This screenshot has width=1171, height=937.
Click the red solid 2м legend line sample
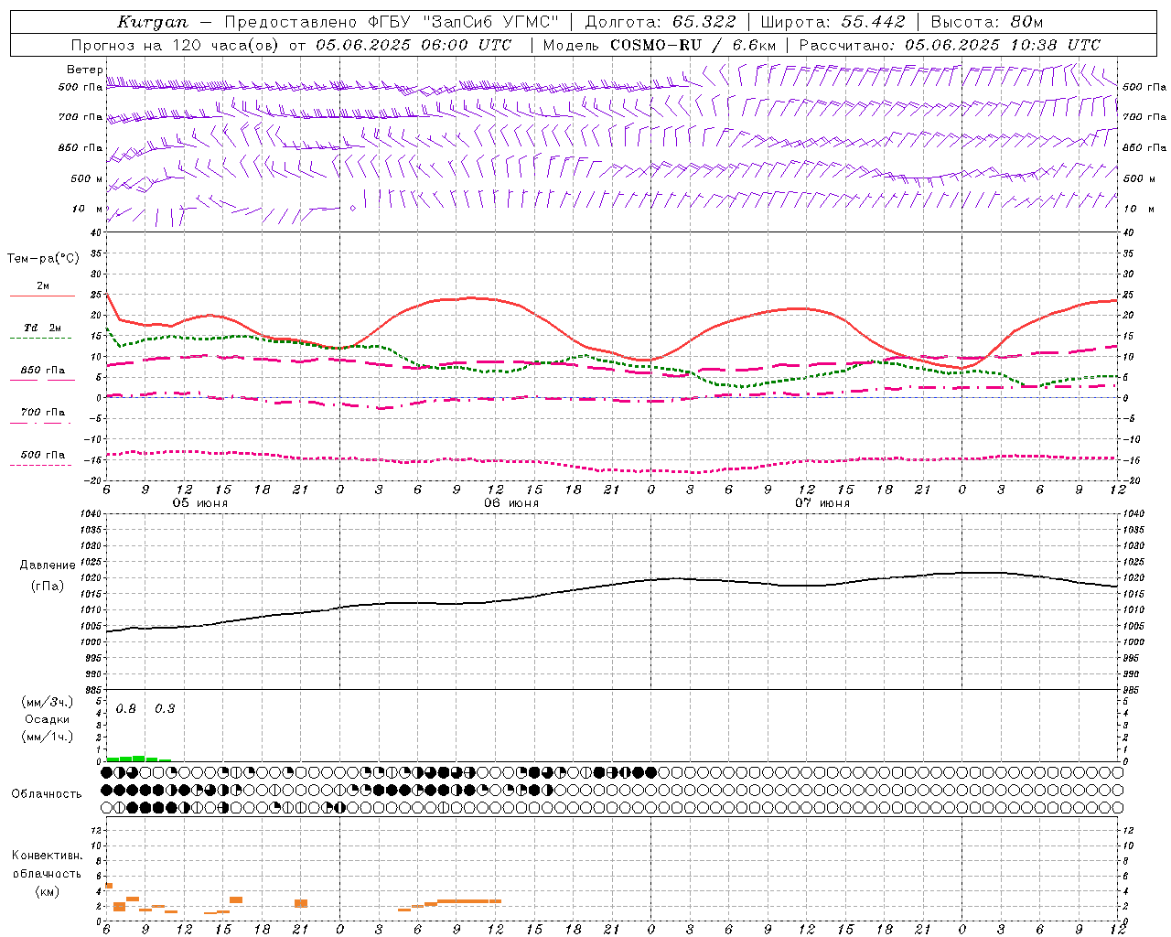(x=42, y=296)
